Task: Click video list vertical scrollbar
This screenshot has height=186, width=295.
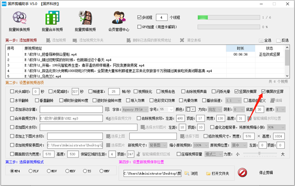Action: [x=287, y=62]
